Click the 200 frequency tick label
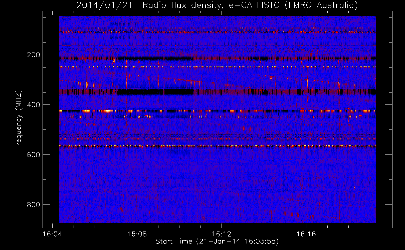 [34, 55]
